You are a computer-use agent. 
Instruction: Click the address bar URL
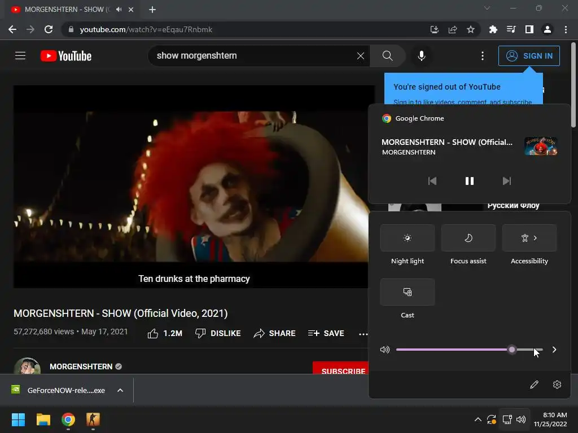(x=146, y=29)
